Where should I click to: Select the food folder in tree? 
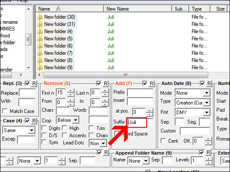pyautogui.click(x=5, y=36)
